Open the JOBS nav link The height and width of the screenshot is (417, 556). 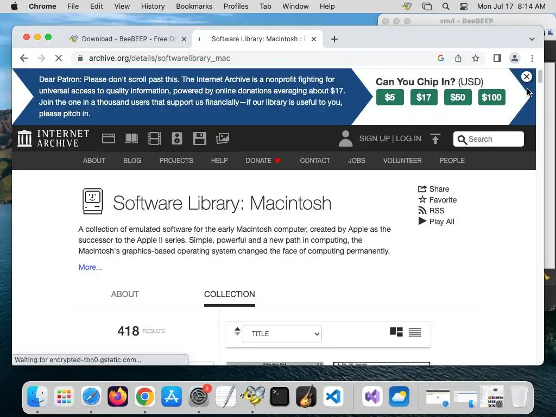coord(357,161)
